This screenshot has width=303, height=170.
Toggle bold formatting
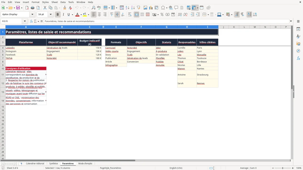pyautogui.click(x=58, y=15)
